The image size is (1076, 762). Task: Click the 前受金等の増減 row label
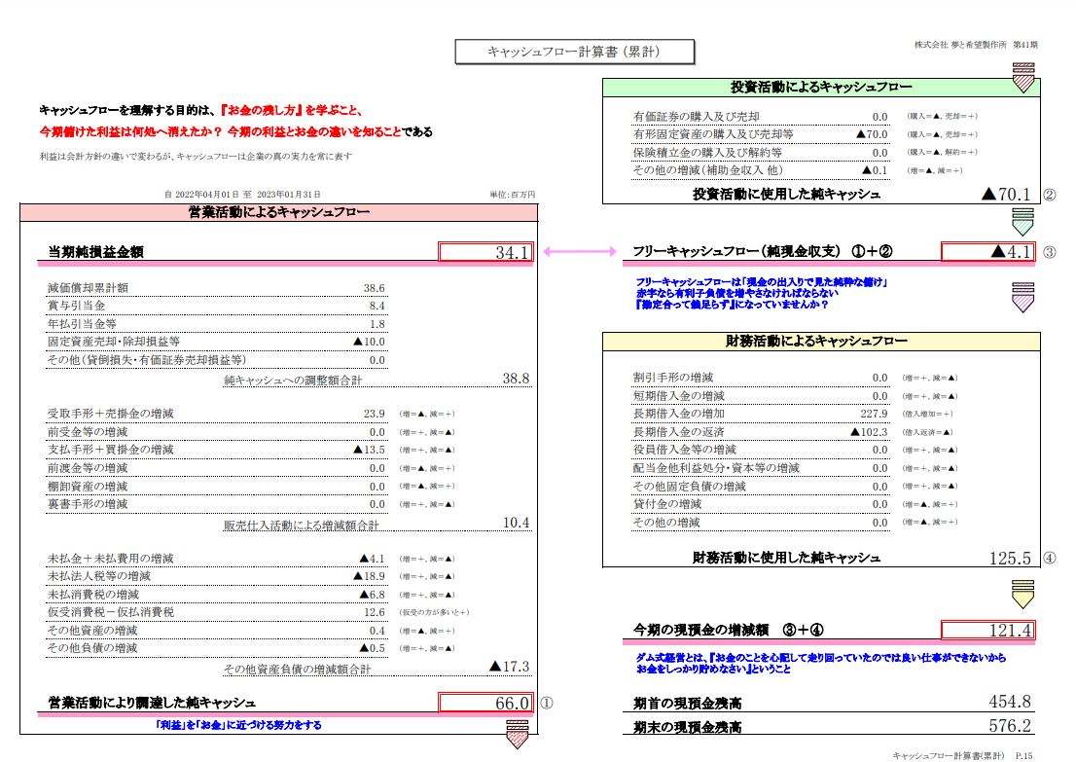[88, 432]
